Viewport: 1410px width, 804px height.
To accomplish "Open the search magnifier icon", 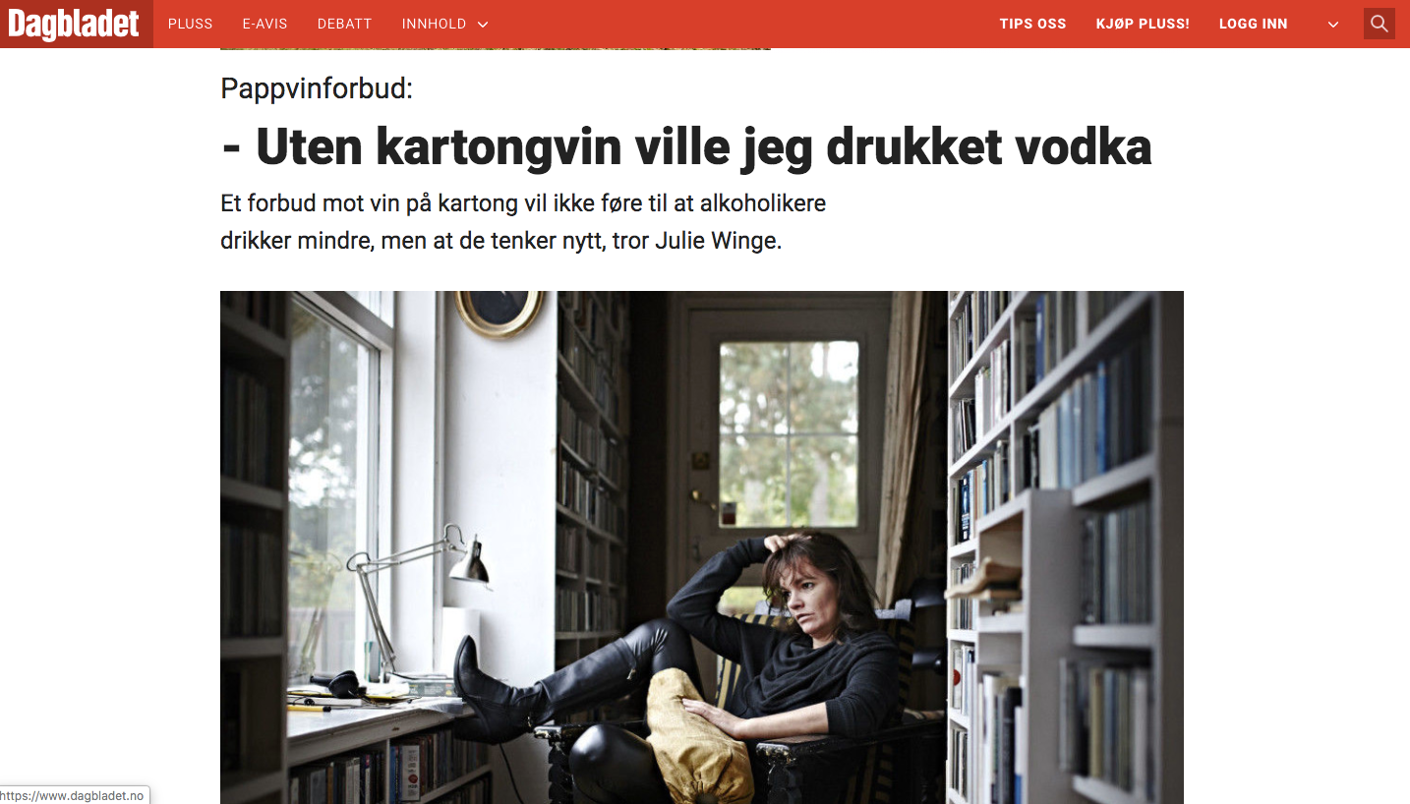I will click(x=1380, y=24).
